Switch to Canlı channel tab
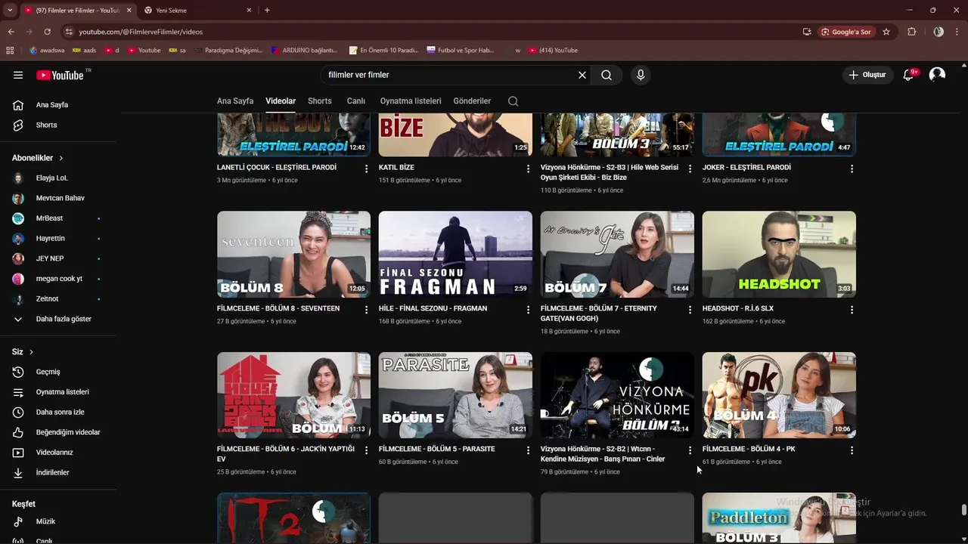Screen dimensions: 968x544 (x=356, y=101)
